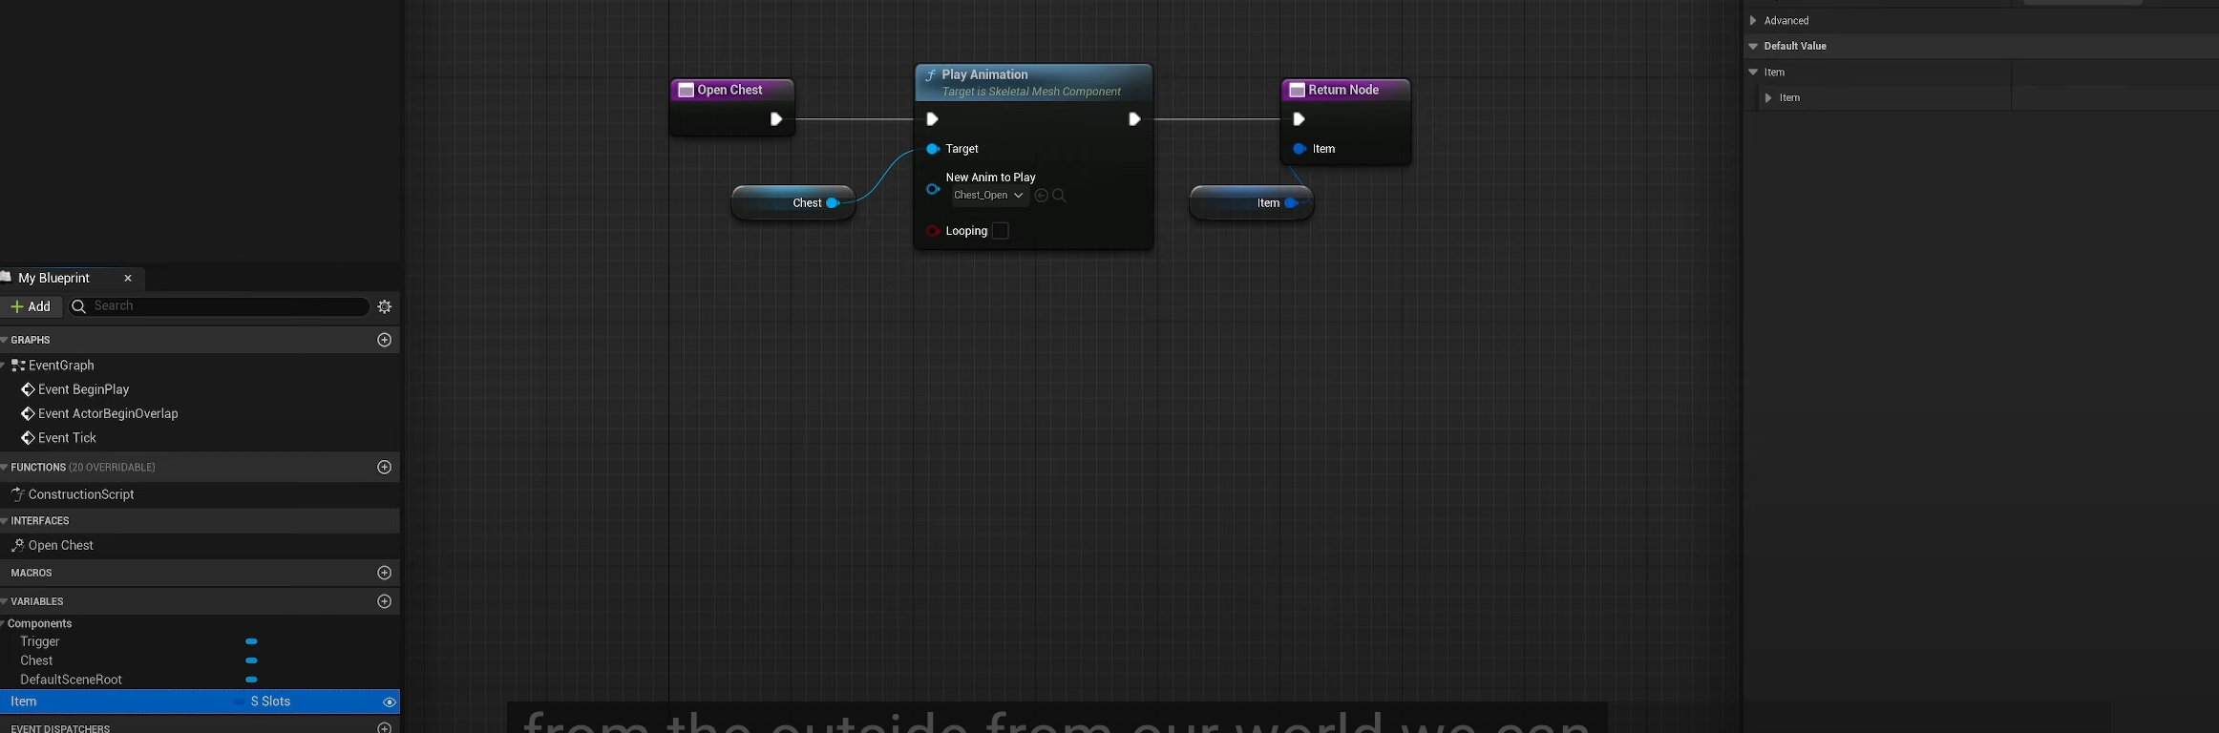Select the Item variable in My Blueprint
The width and height of the screenshot is (2219, 733).
(200, 702)
